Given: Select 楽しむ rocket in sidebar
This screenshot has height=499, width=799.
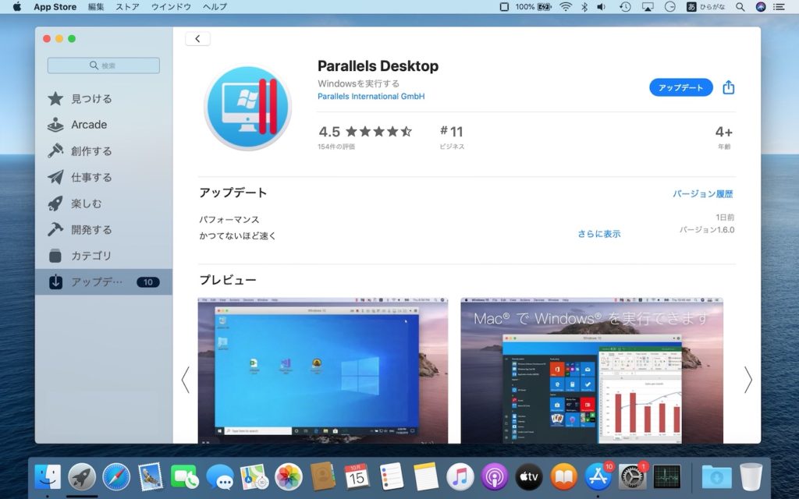Looking at the screenshot, I should (104, 203).
